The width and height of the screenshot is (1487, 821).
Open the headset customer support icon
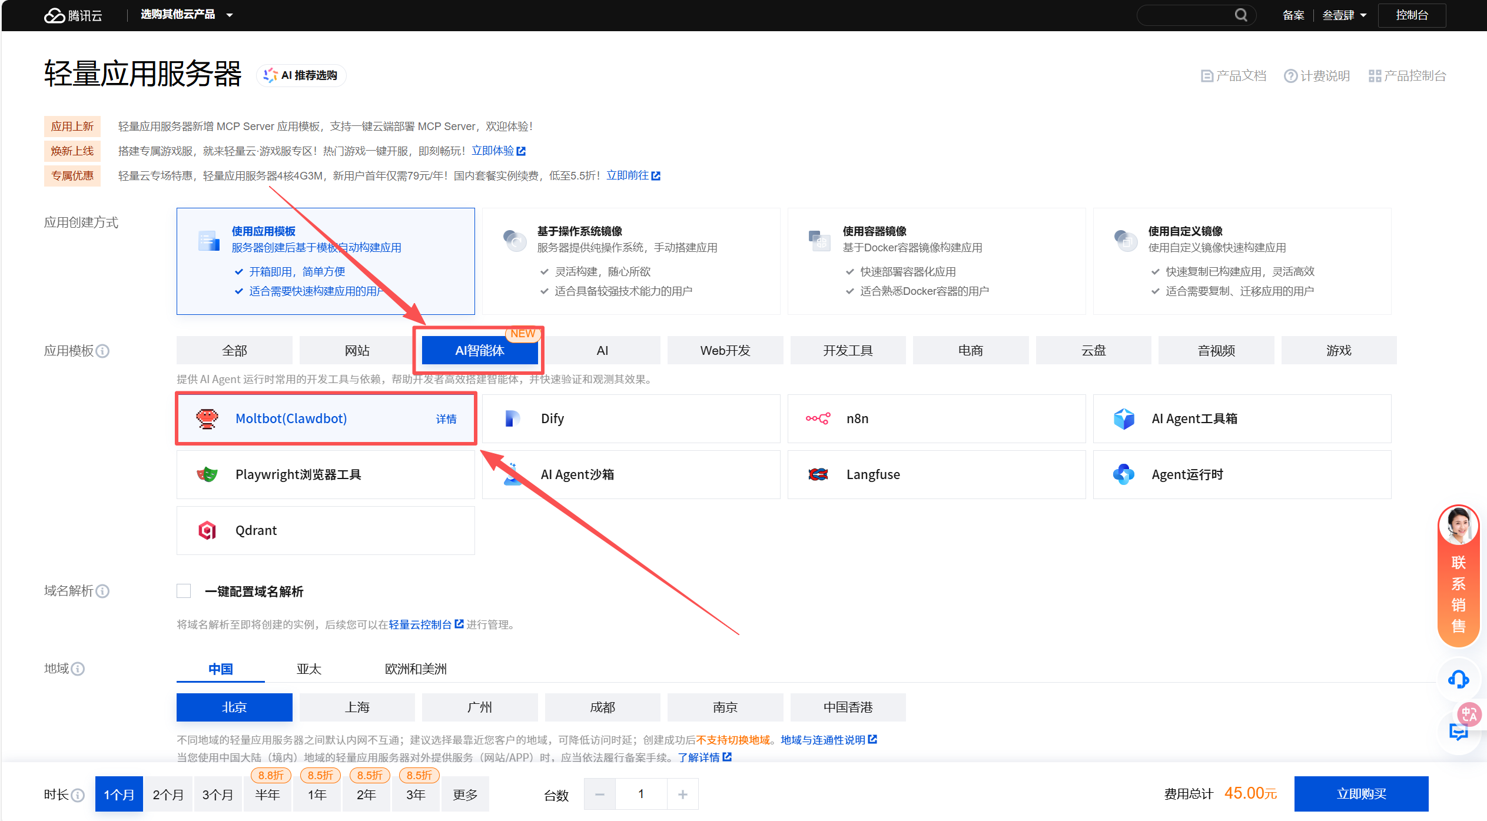(x=1458, y=680)
